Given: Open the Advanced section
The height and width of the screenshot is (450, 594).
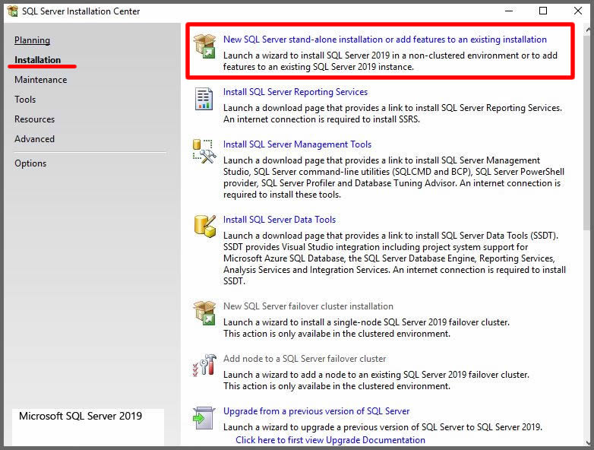Looking at the screenshot, I should pyautogui.click(x=34, y=139).
